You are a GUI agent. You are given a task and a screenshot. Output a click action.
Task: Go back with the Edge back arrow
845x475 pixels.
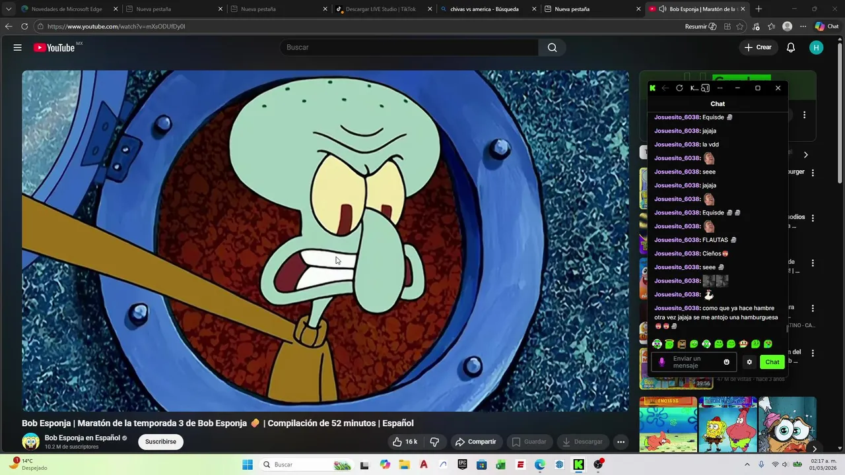pos(9,26)
